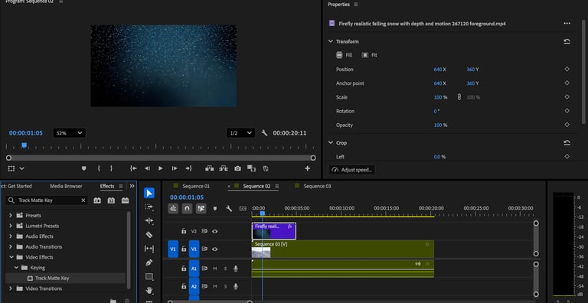Expand the Presets folder
Image resolution: width=588 pixels, height=303 pixels.
coord(11,215)
